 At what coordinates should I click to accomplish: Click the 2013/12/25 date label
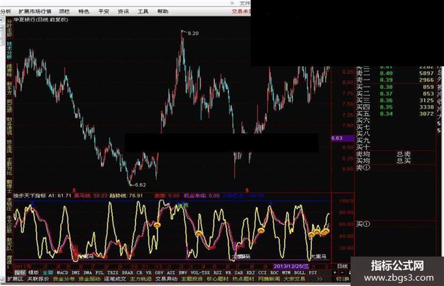[x=291, y=266]
